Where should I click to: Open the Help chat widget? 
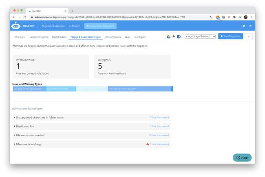tap(242, 158)
